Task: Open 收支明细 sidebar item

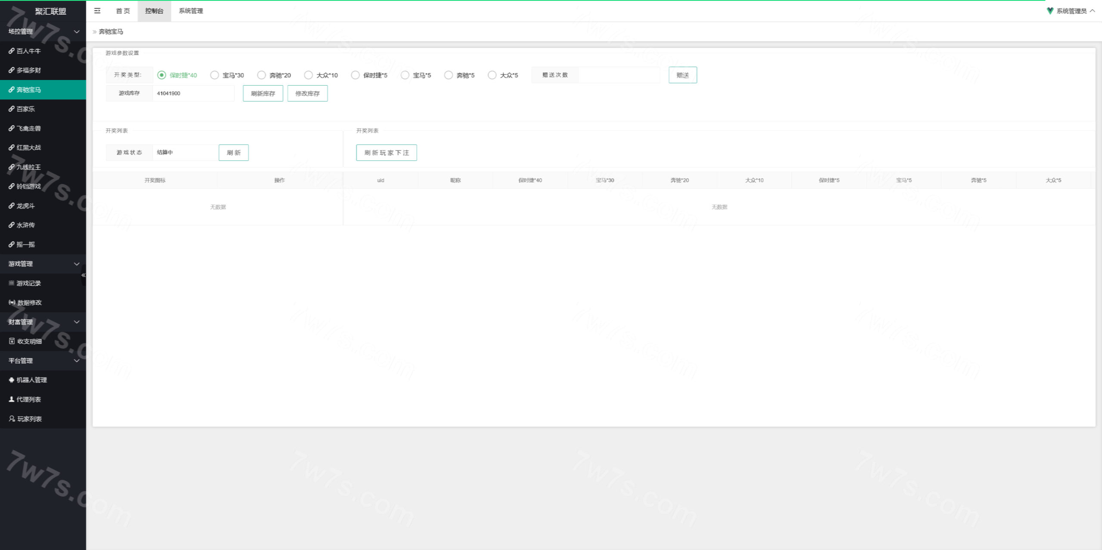Action: 29,341
